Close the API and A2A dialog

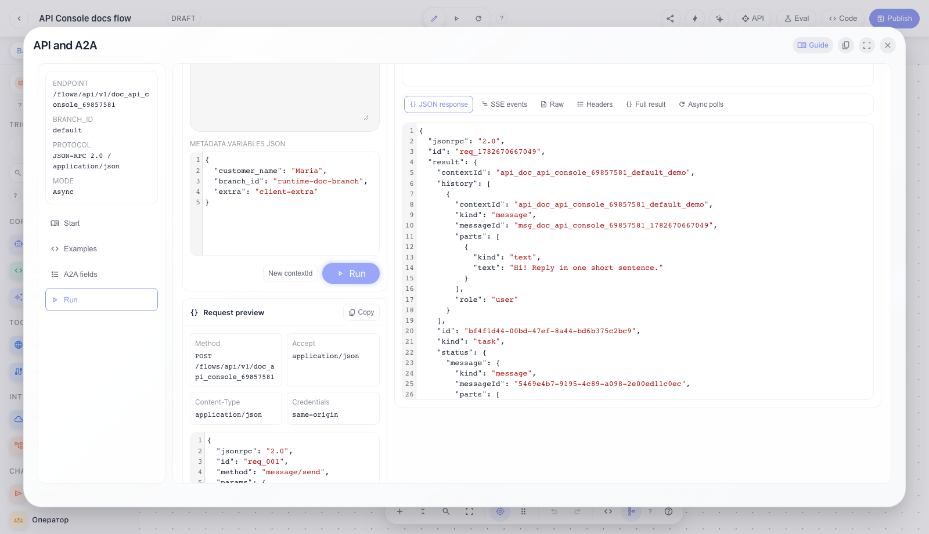pyautogui.click(x=888, y=45)
